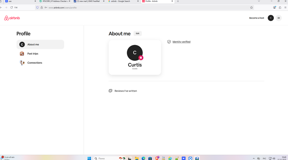The height and width of the screenshot is (160, 288).
Task: Click the Reviews I've written icon
Action: 111,91
